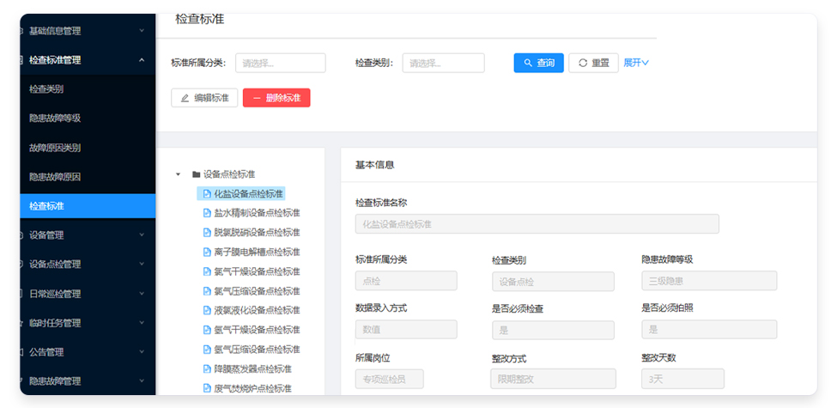Select 脱氯脱硝设备点检标准 in the tree
The image size is (837, 408).
(x=257, y=233)
